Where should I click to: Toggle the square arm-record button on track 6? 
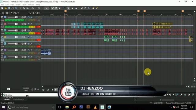[25, 50]
